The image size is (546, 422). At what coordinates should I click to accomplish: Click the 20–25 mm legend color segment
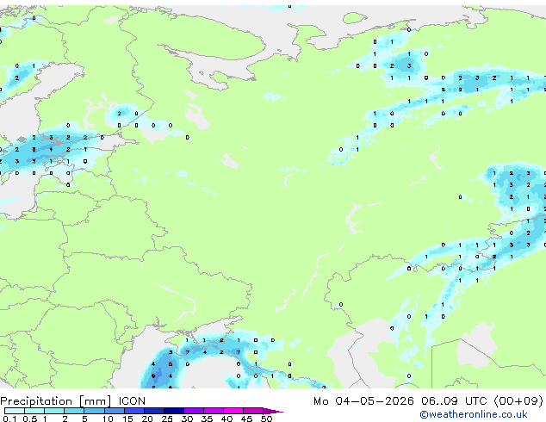(x=154, y=411)
